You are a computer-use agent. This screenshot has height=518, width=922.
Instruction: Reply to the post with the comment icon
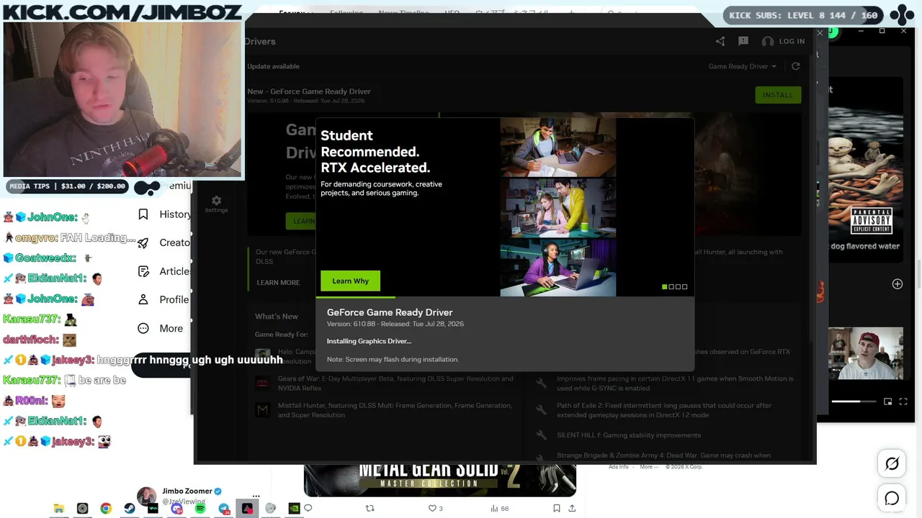(x=308, y=508)
